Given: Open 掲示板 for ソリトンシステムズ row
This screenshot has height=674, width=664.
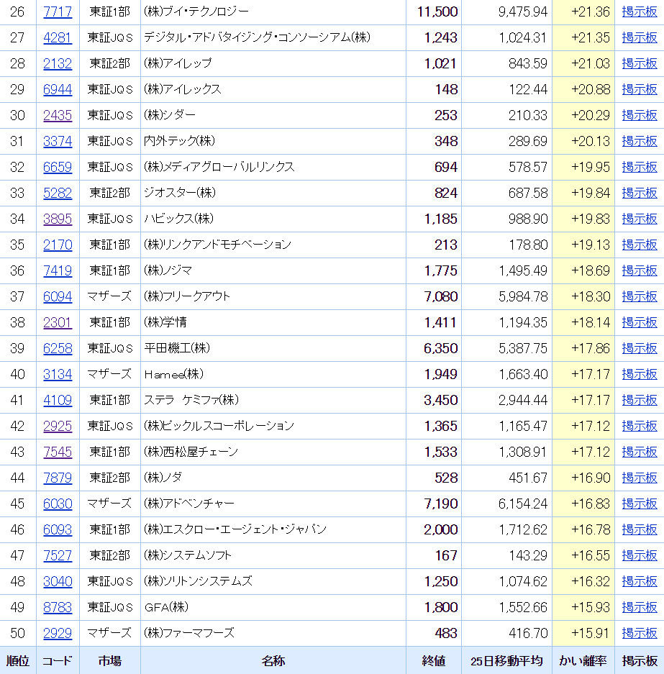Looking at the screenshot, I should 640,581.
